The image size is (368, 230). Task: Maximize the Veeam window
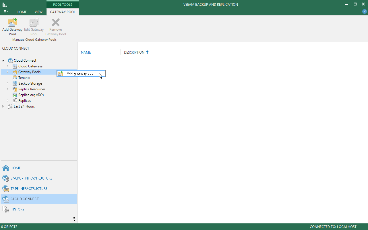(x=355, y=4)
